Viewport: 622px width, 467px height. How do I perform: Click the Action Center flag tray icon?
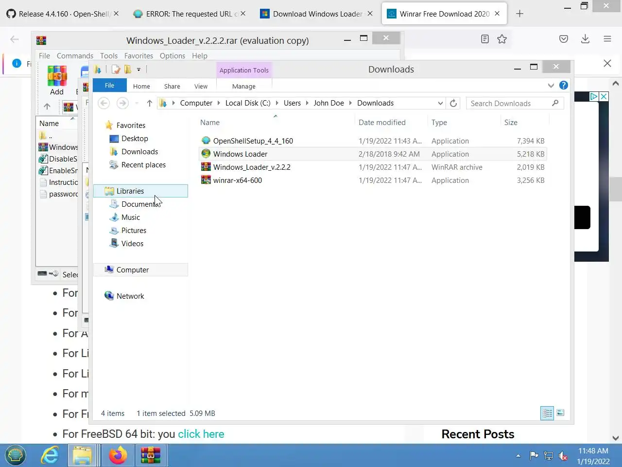click(x=534, y=456)
